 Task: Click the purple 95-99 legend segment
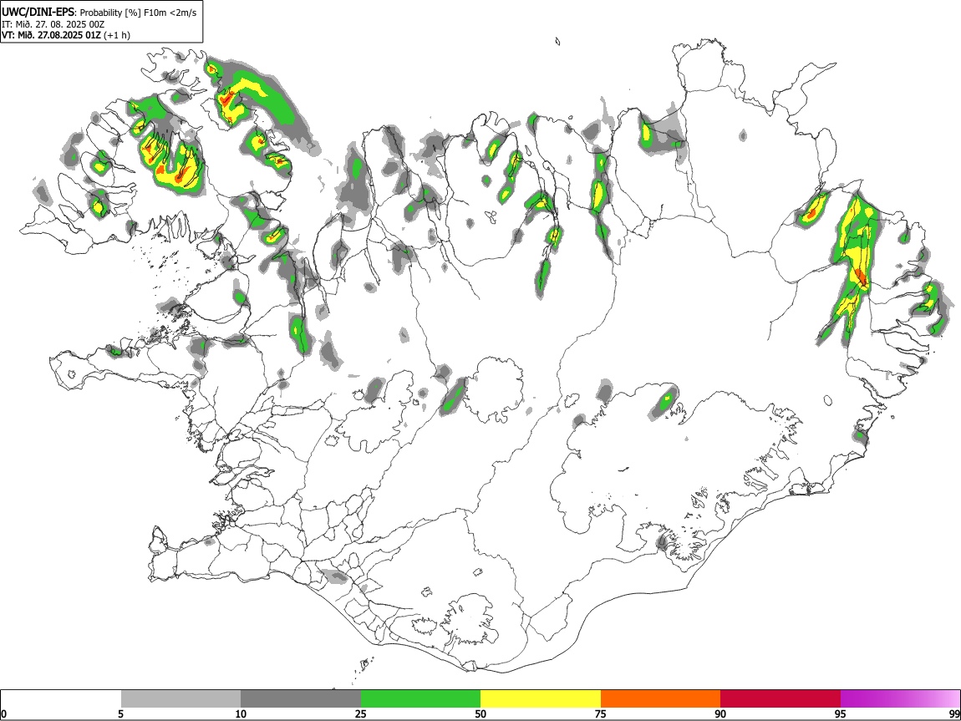(x=900, y=698)
